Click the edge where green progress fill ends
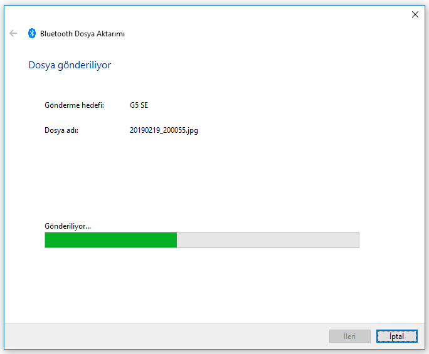 [x=176, y=240]
